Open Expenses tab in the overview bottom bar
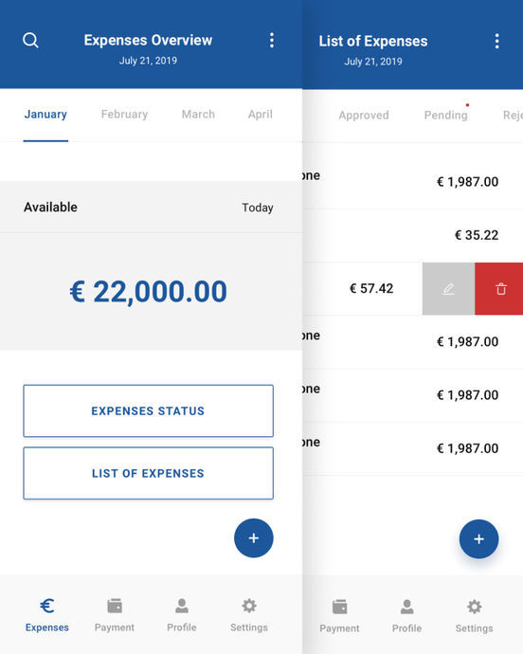This screenshot has width=523, height=654. [x=46, y=615]
